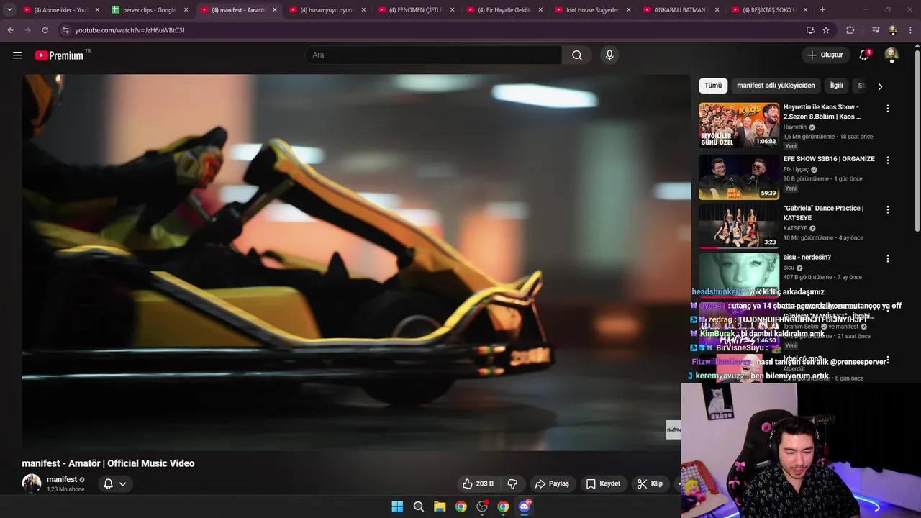Viewport: 921px width, 518px height.
Task: Open the Chrome extensions puzzle icon
Action: pos(850,30)
